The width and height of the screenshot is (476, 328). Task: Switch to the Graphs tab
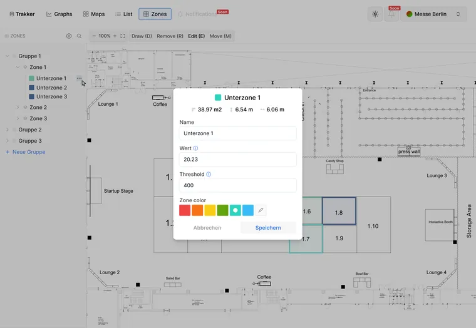tap(59, 14)
